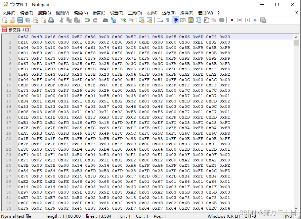
Task: Click the Cut scissors icon
Action: [61, 20]
